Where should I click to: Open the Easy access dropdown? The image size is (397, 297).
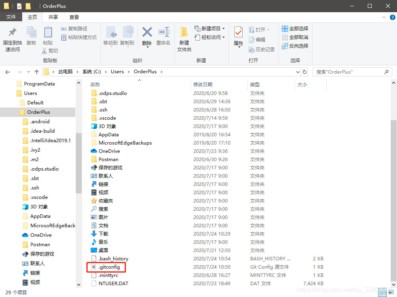pos(210,37)
